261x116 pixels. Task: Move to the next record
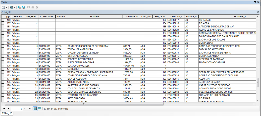click(25, 109)
